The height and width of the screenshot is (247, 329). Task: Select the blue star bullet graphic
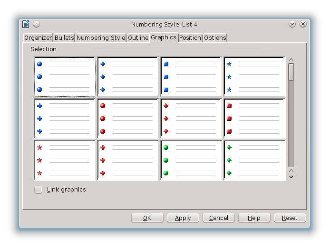pyautogui.click(x=254, y=77)
